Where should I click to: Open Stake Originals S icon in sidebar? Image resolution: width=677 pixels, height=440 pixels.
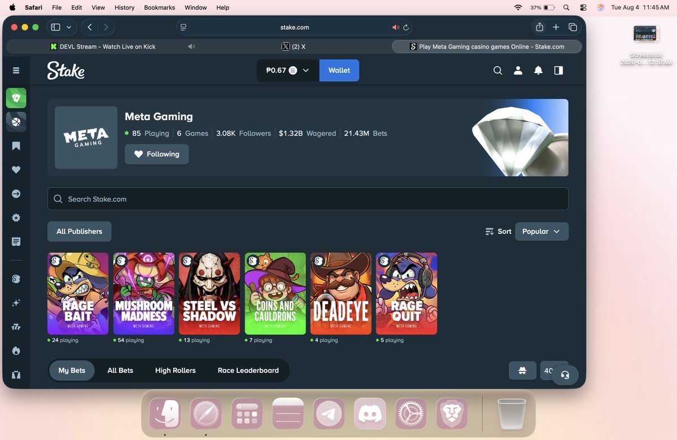pos(16,279)
